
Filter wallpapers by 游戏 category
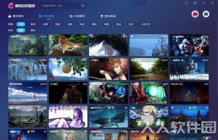click(x=33, y=24)
